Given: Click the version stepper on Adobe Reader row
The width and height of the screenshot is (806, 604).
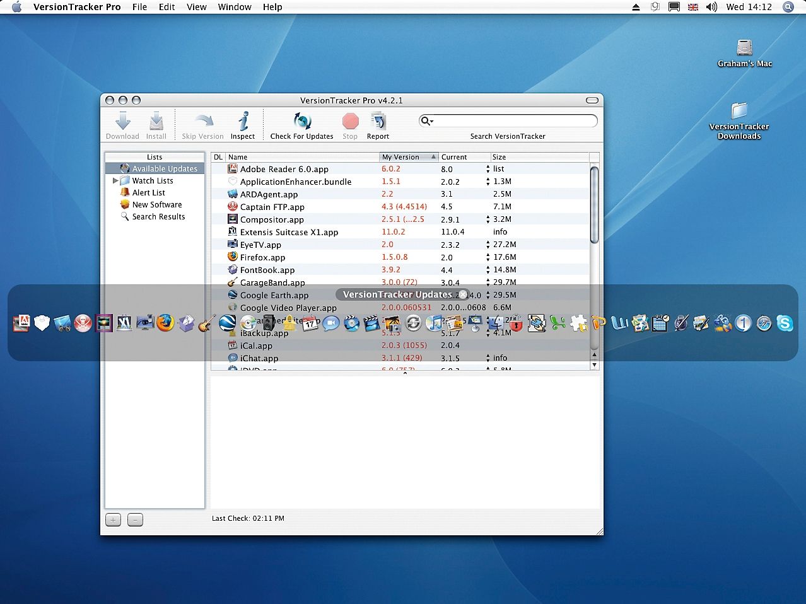Looking at the screenshot, I should coord(488,169).
